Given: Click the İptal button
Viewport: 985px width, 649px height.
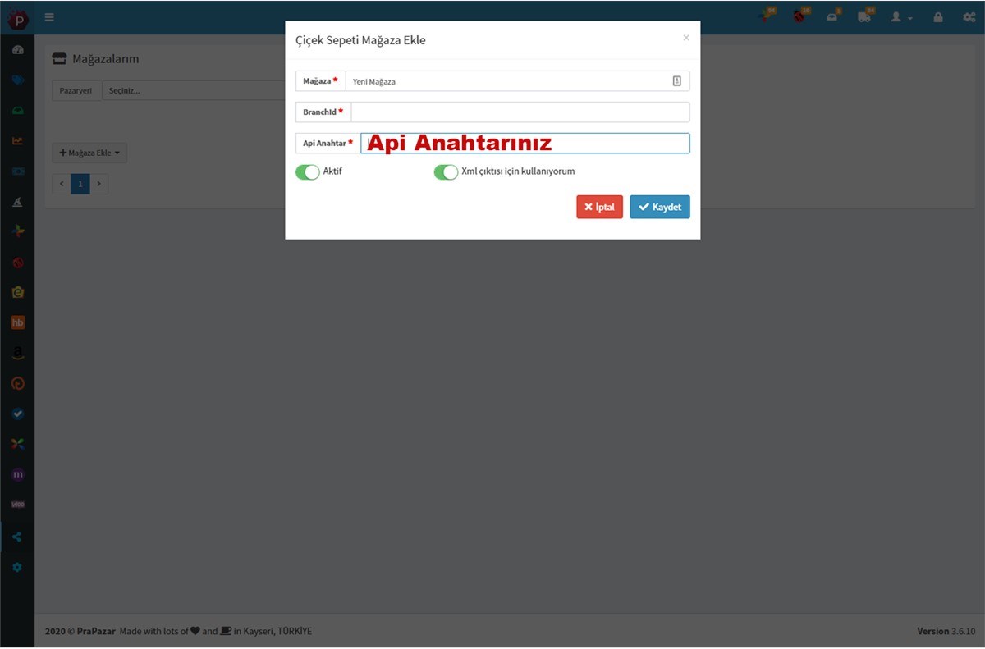Looking at the screenshot, I should [x=600, y=207].
